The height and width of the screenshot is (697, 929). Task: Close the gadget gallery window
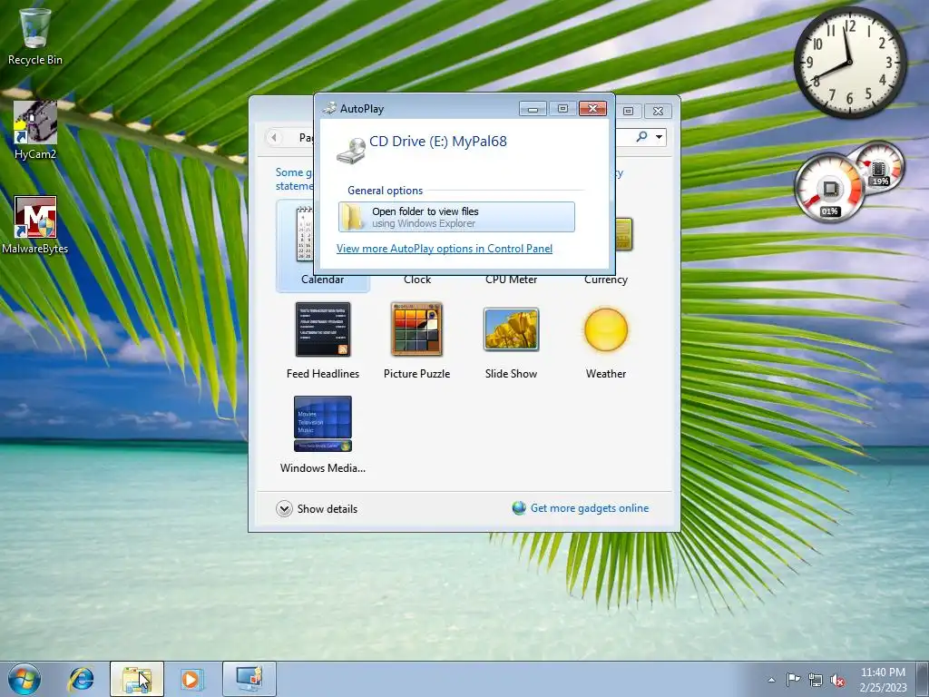[658, 111]
